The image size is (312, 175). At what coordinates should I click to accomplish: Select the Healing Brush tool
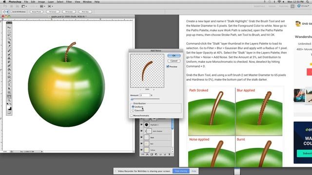pos(9,50)
